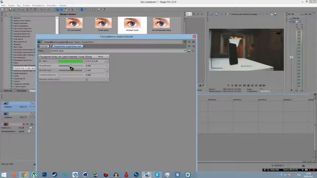Open Skype from taskbar
Image resolution: width=317 pixels, height=178 pixels.
[x=157, y=175]
